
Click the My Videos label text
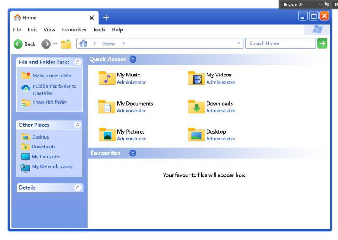point(219,75)
